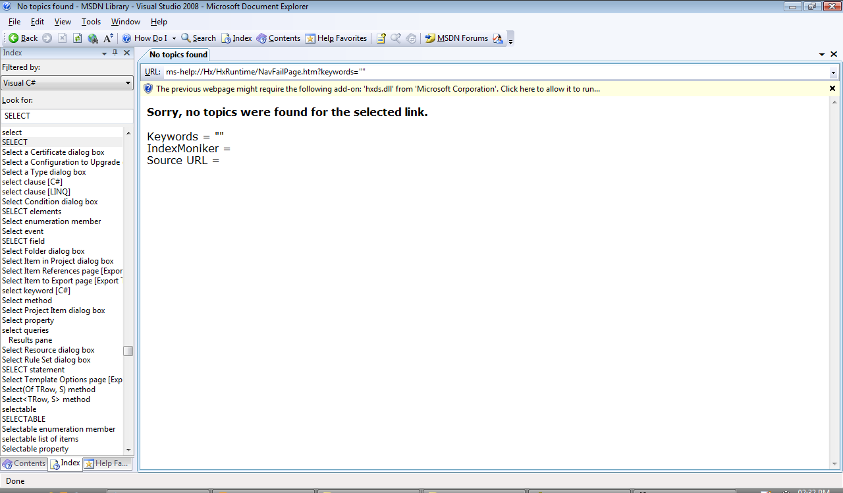Screen dimensions: 843x493
Task: Click the 'Look for' text field
Action: (x=67, y=116)
